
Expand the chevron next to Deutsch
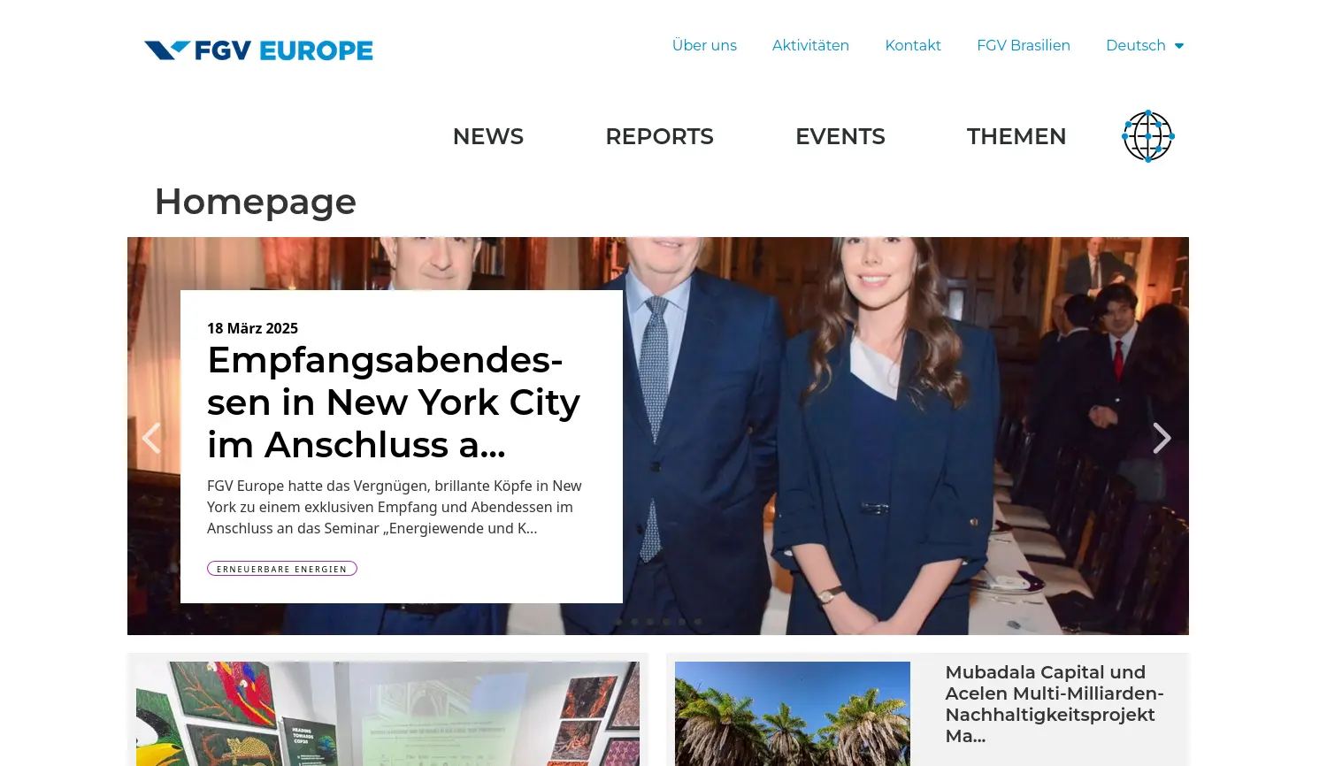click(1178, 45)
